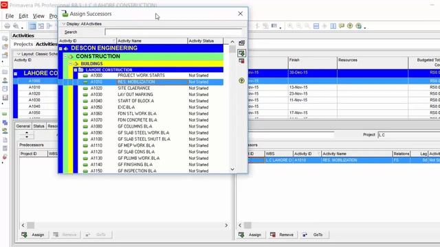Collapse LAHORE CO band in Activities table
The width and height of the screenshot is (440, 247).
15,74
